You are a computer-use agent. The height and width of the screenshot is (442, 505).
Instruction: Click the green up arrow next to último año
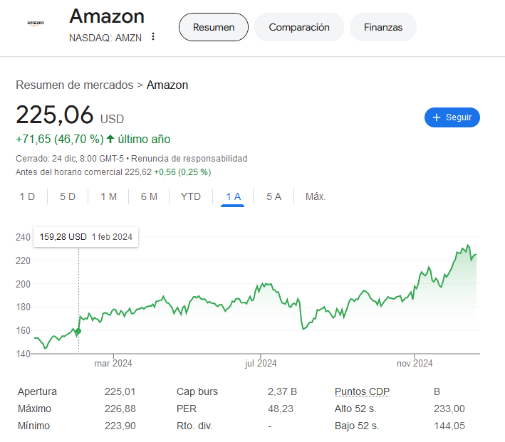110,139
